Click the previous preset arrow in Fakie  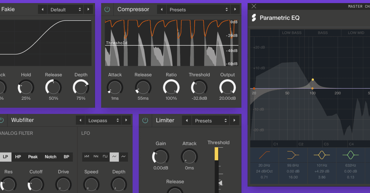tap(42, 9)
